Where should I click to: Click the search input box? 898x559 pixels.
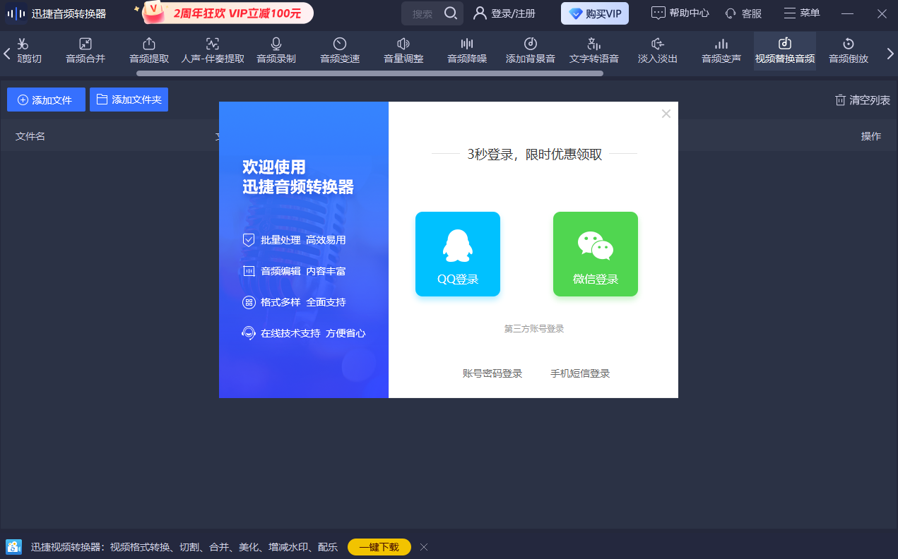tap(424, 13)
